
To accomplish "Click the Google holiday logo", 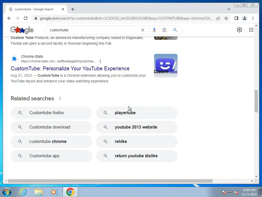I will point(22,30).
